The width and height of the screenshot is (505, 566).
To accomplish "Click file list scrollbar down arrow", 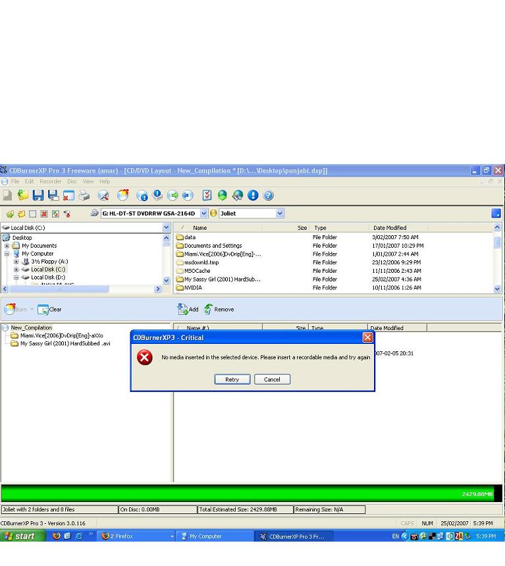I will point(497,289).
